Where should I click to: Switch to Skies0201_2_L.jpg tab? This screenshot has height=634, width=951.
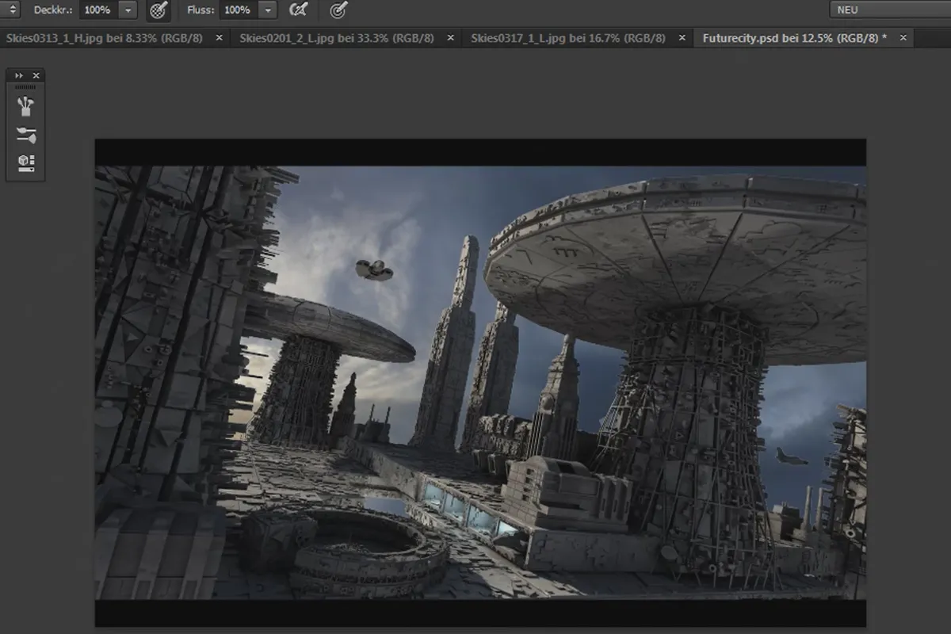336,38
